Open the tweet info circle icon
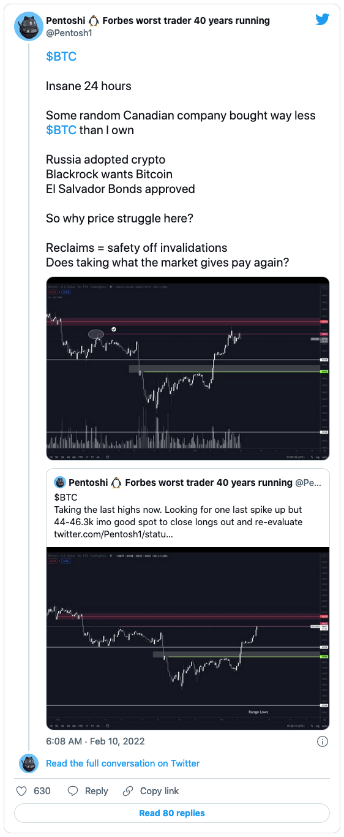344x837 pixels. click(x=323, y=741)
